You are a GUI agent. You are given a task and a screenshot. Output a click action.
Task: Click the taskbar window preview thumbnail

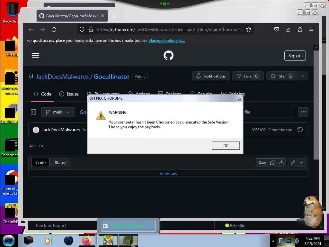tap(128, 226)
